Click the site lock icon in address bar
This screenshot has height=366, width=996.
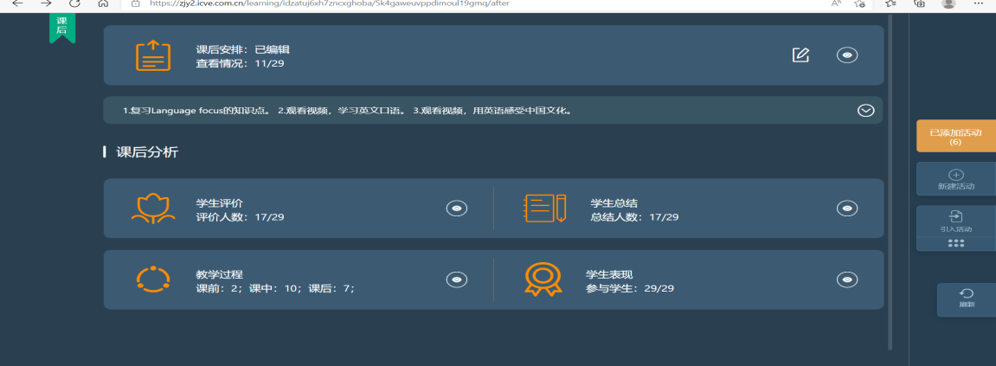tap(135, 3)
